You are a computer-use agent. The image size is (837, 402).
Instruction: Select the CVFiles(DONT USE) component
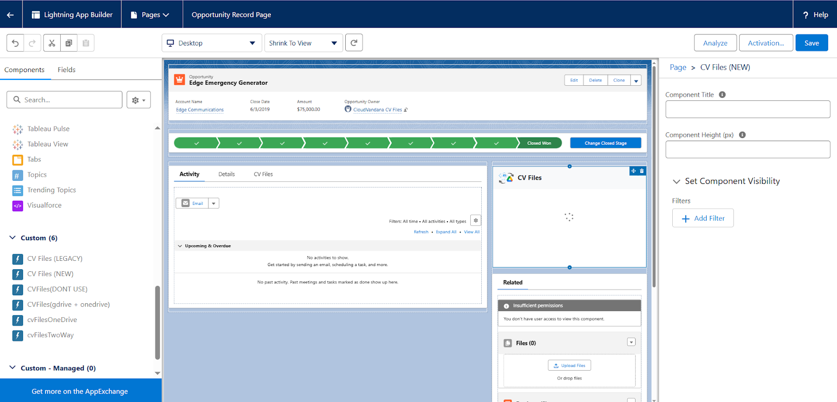[x=57, y=289]
